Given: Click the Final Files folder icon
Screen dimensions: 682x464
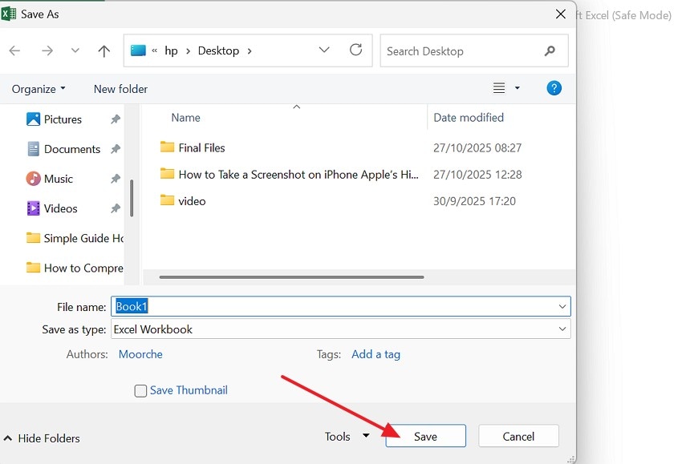Looking at the screenshot, I should pyautogui.click(x=167, y=147).
